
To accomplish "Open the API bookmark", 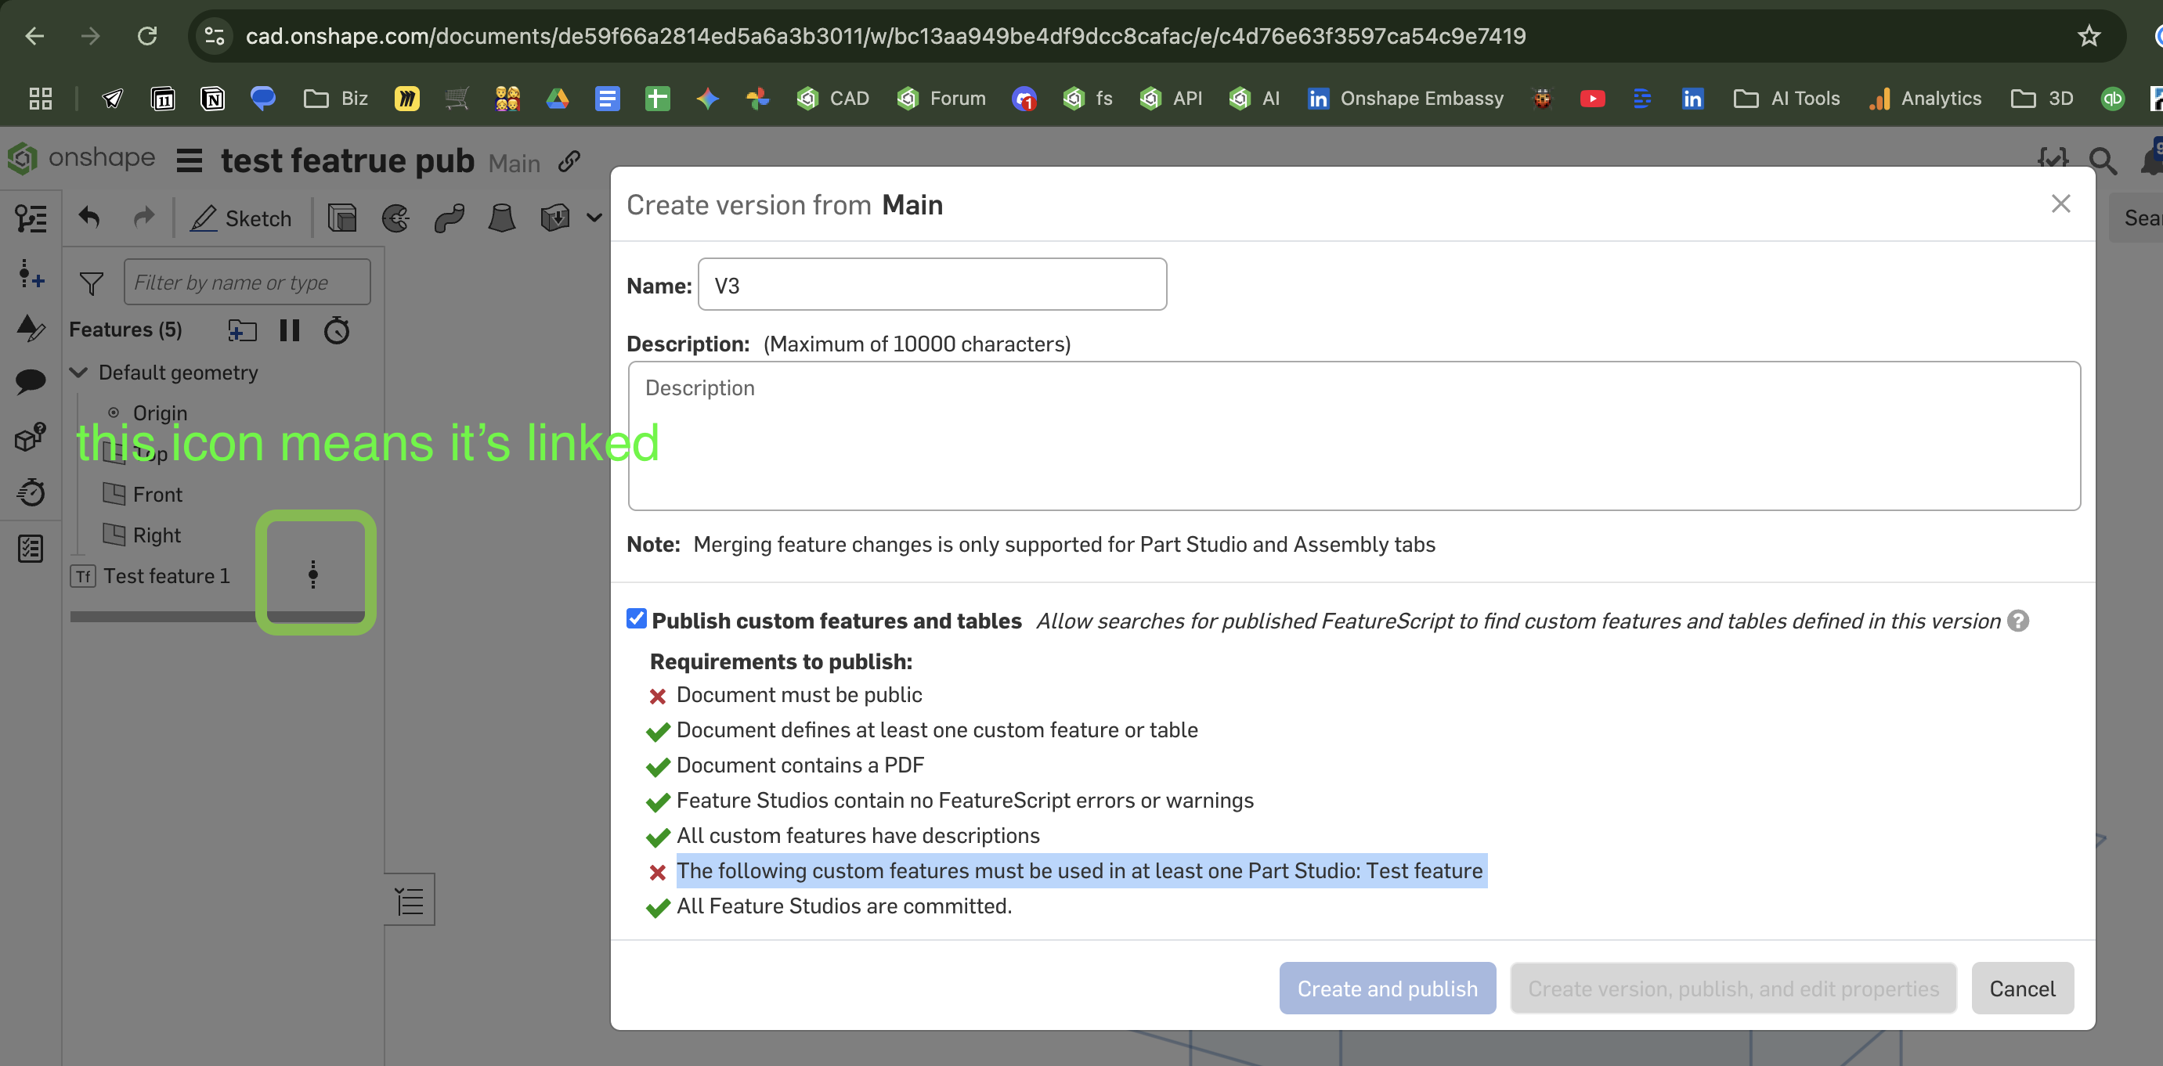I will click(x=1171, y=98).
